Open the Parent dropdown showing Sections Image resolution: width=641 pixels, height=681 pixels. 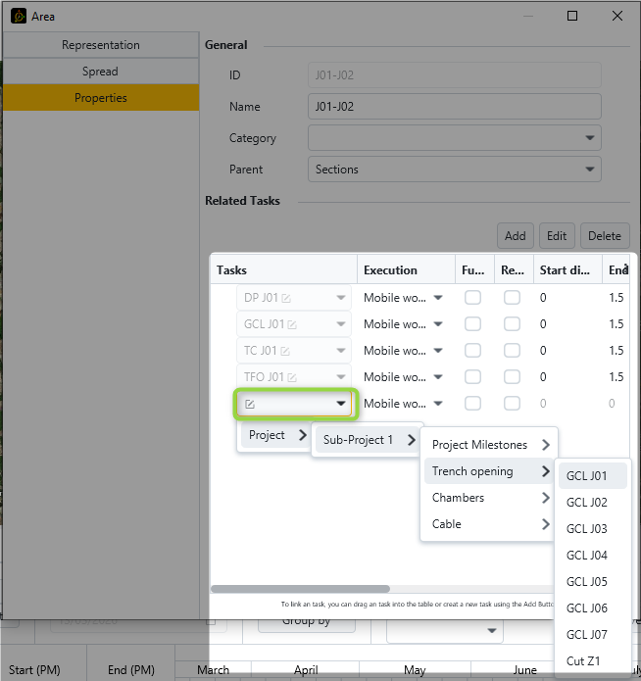454,170
